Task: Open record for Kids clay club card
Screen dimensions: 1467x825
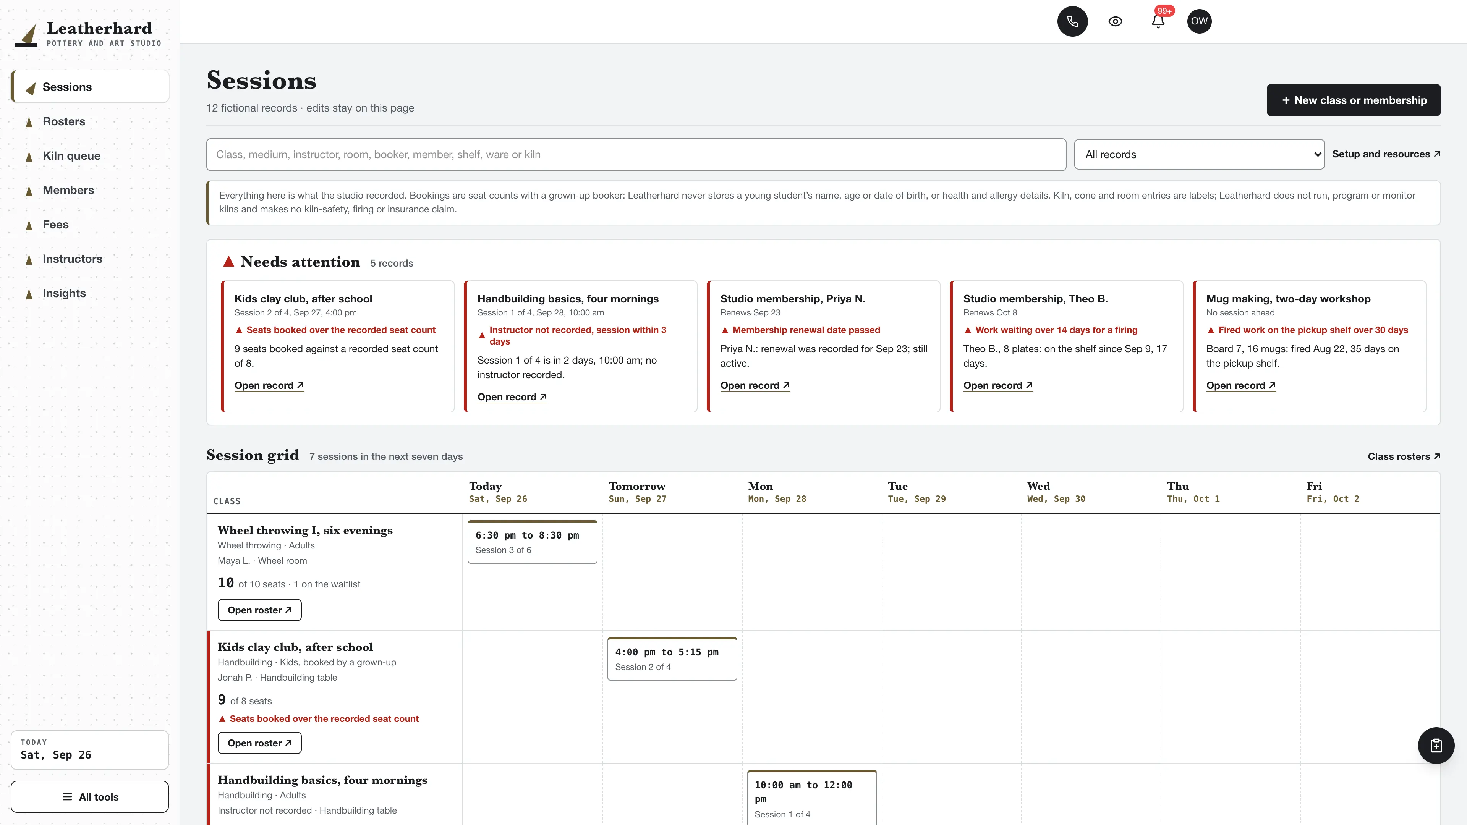Action: (269, 385)
